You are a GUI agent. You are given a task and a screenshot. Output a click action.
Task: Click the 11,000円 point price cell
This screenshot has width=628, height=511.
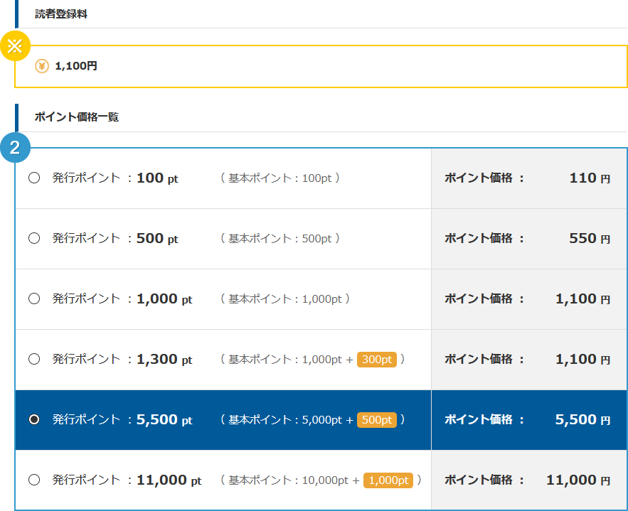[x=529, y=480]
